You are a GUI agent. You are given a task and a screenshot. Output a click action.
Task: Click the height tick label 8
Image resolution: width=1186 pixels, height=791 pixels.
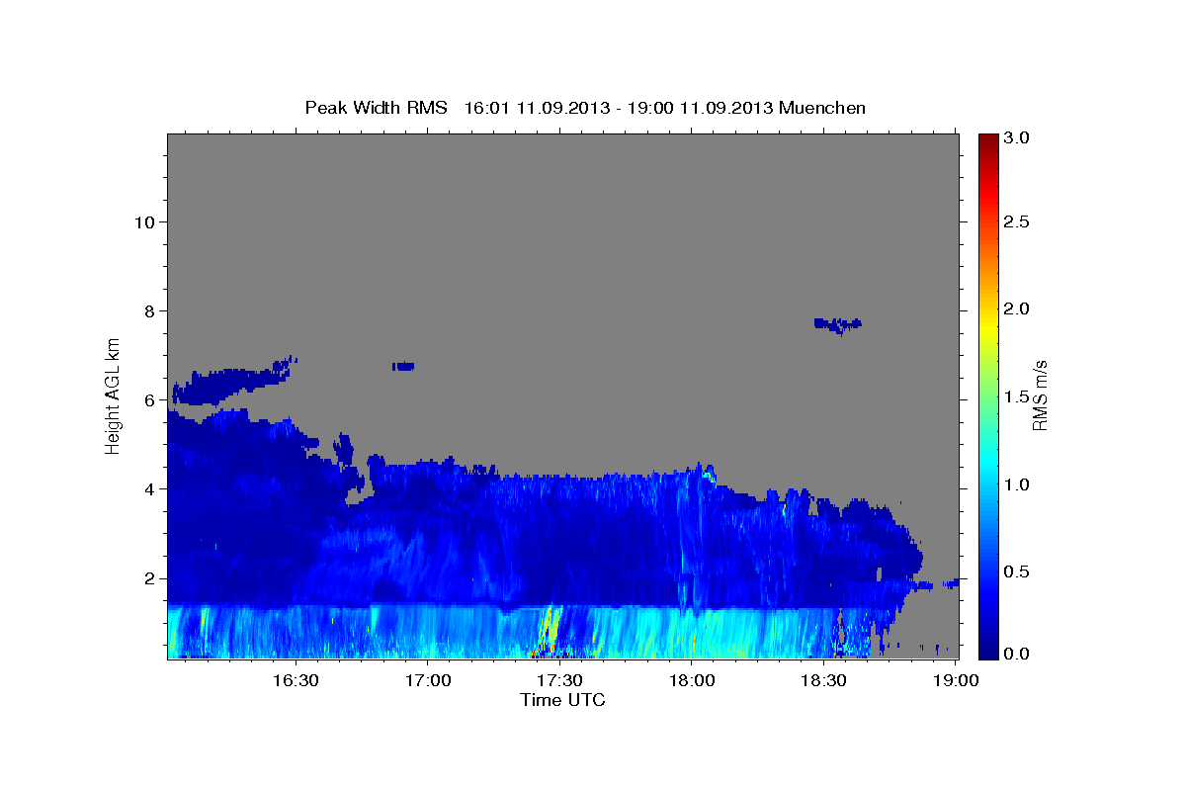coord(148,311)
